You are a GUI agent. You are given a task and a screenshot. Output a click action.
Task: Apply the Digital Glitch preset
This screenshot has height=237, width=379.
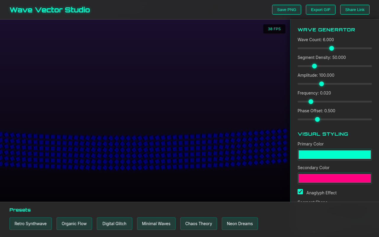(114, 223)
